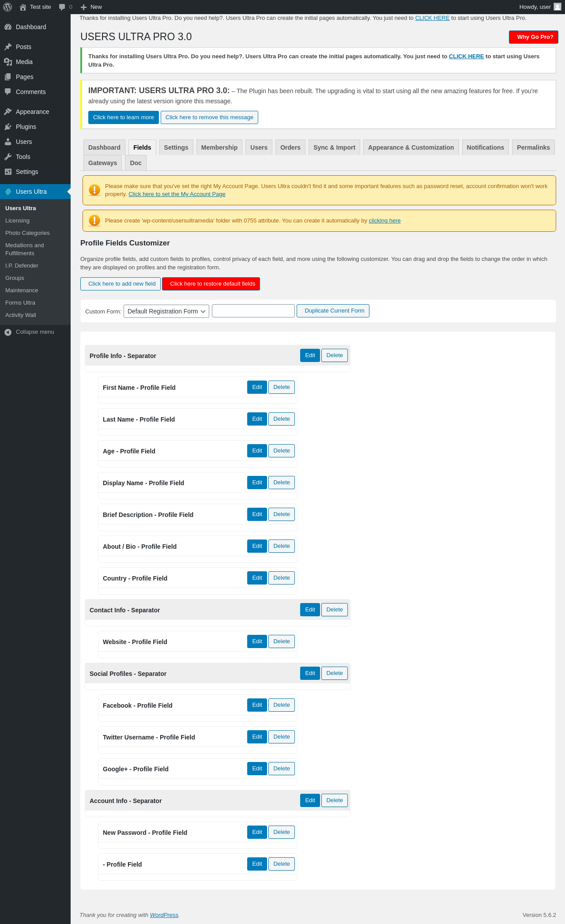
Task: Click the WordPress logo icon
Action: click(x=8, y=7)
